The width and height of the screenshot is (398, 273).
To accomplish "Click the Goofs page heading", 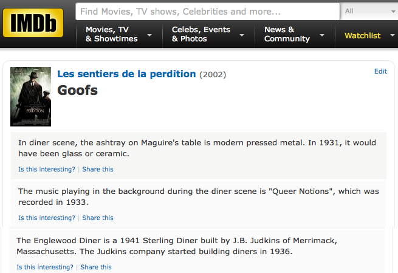I will coord(77,91).
